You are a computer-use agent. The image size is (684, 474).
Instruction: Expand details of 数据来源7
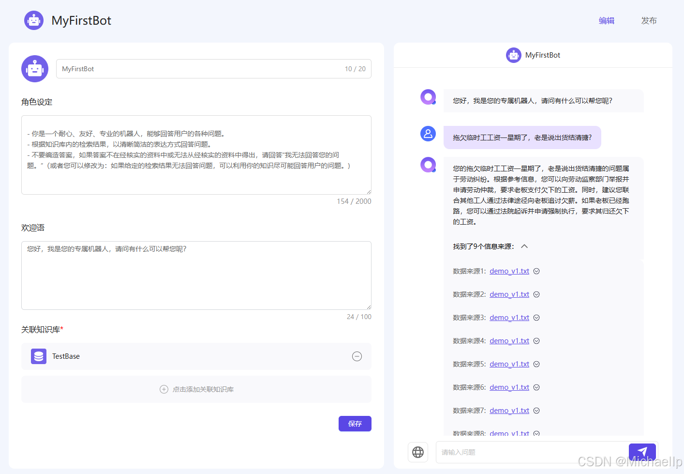tap(536, 411)
